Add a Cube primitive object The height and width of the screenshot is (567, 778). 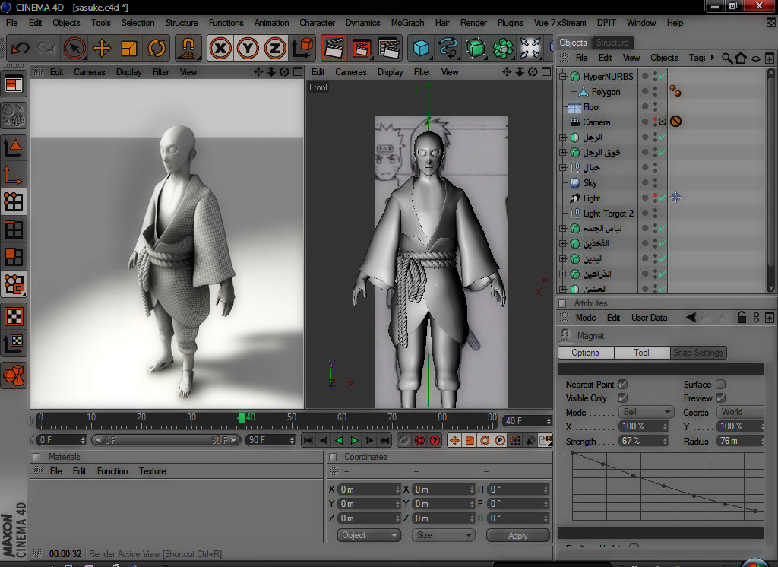(x=421, y=48)
